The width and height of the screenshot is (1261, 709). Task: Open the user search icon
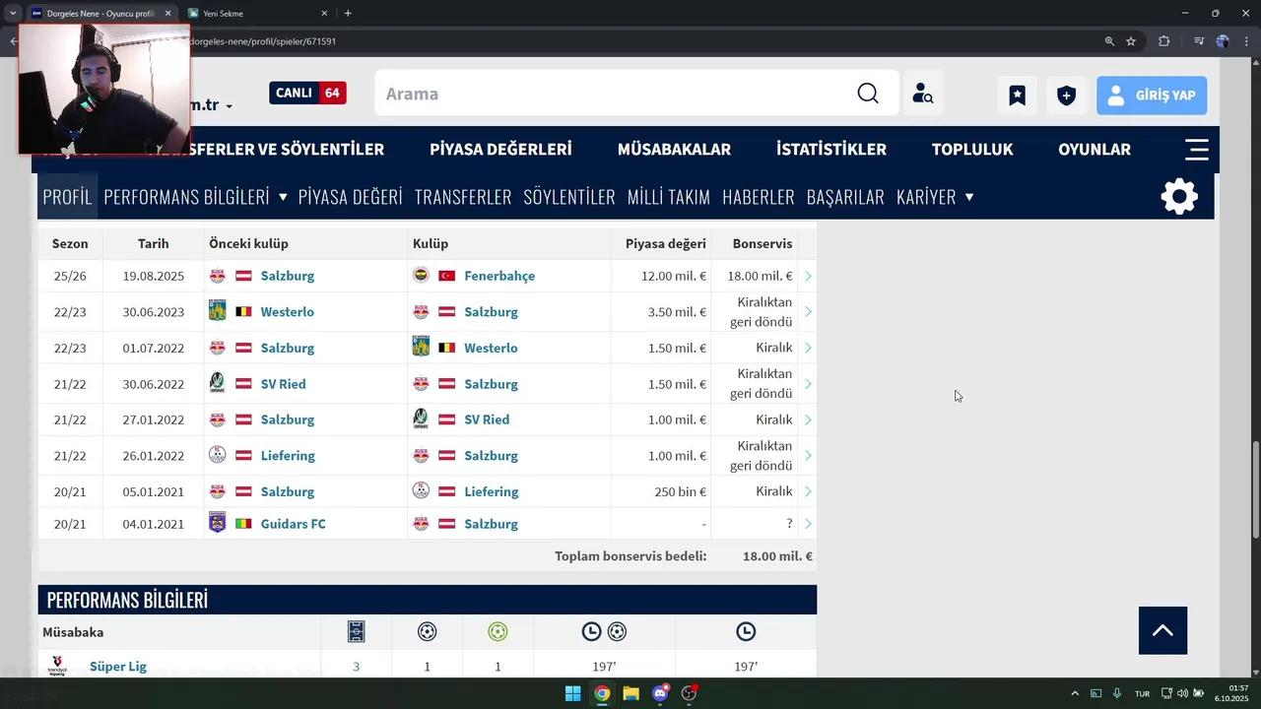tap(923, 94)
